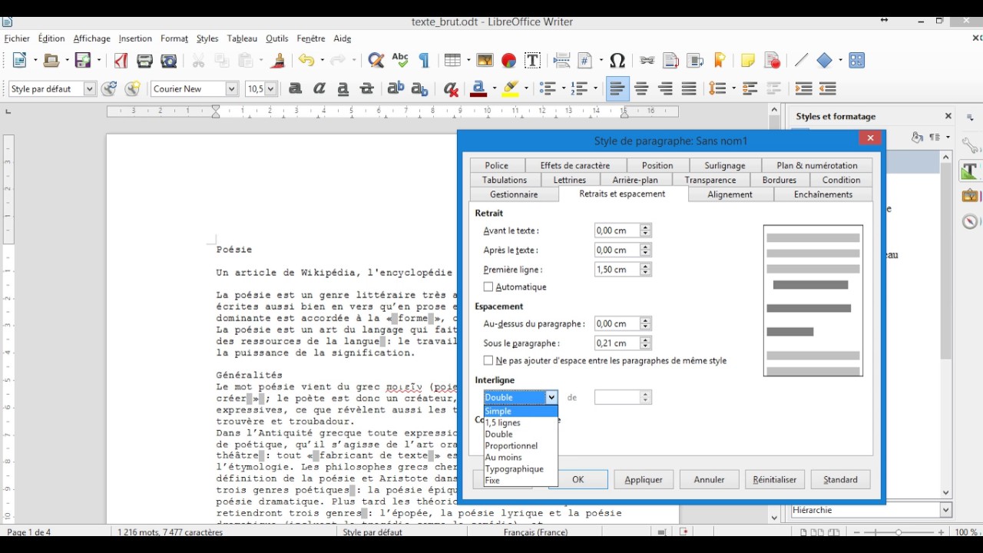Screen dimensions: 983x553
Task: Open the Format menu
Action: coord(174,38)
